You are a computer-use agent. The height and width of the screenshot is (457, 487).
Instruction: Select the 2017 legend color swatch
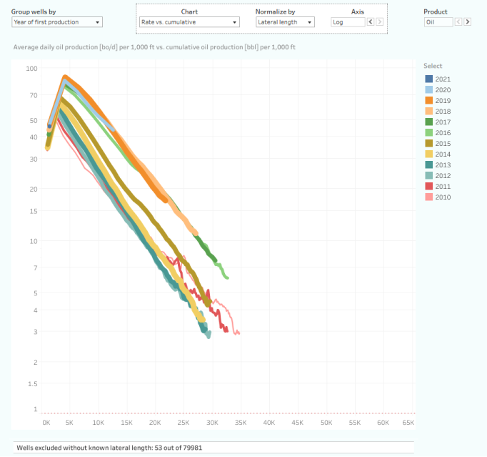point(428,122)
